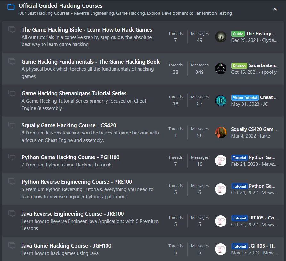This screenshot has width=286, height=261.
Task: Open Official Guided Hacking Courses category title
Action: (x=60, y=6)
